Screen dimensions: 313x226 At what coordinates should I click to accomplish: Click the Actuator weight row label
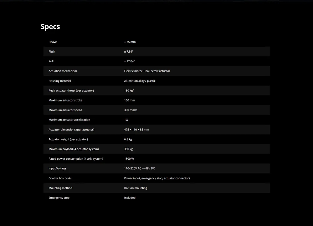tap(68, 139)
